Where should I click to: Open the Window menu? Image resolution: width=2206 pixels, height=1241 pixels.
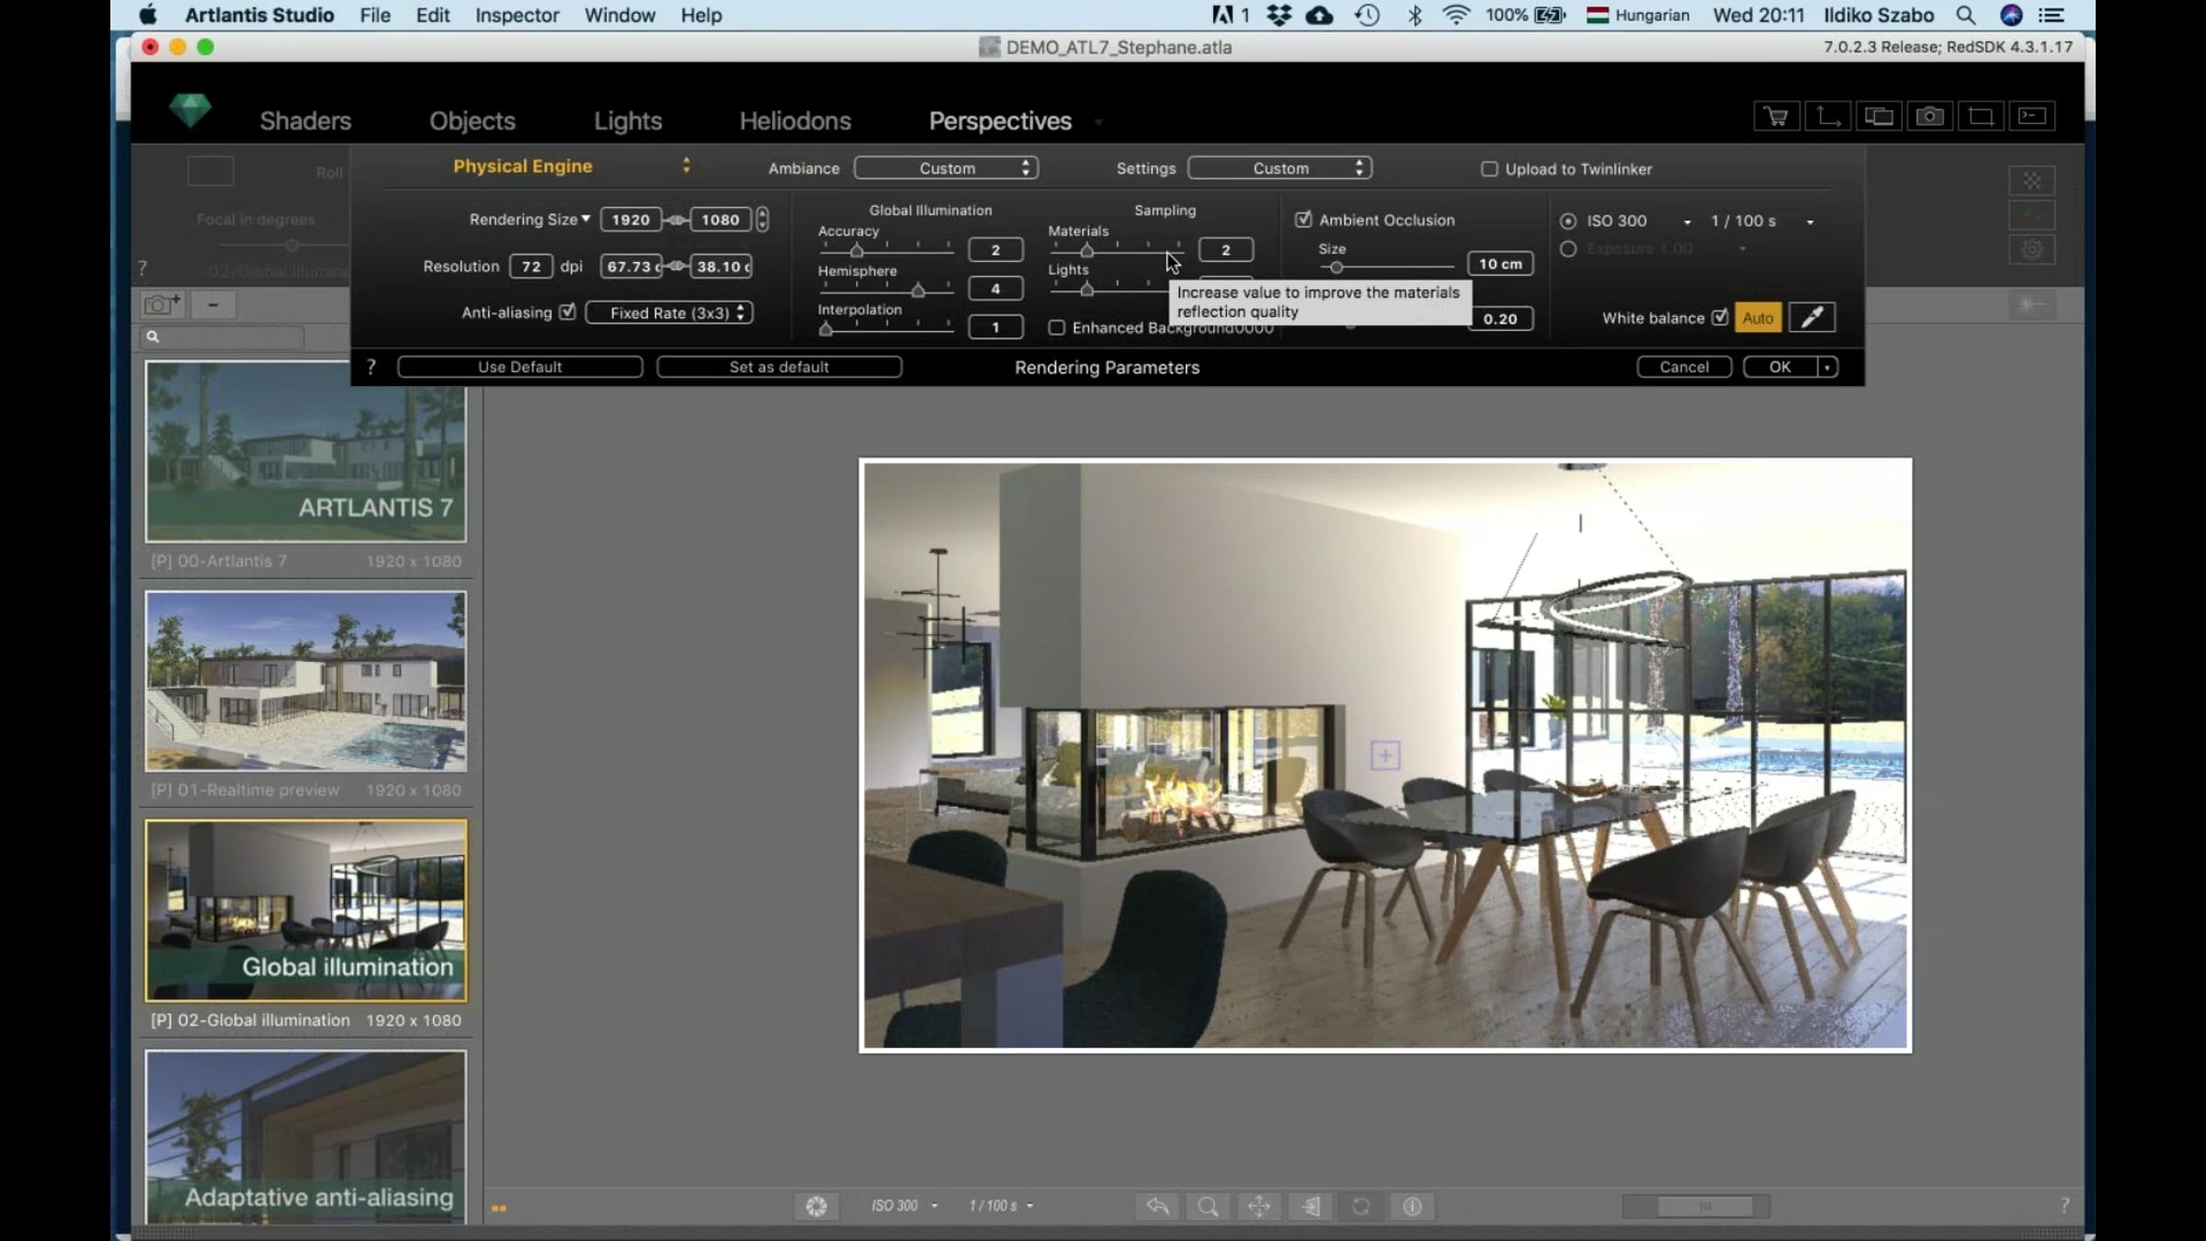coord(620,16)
